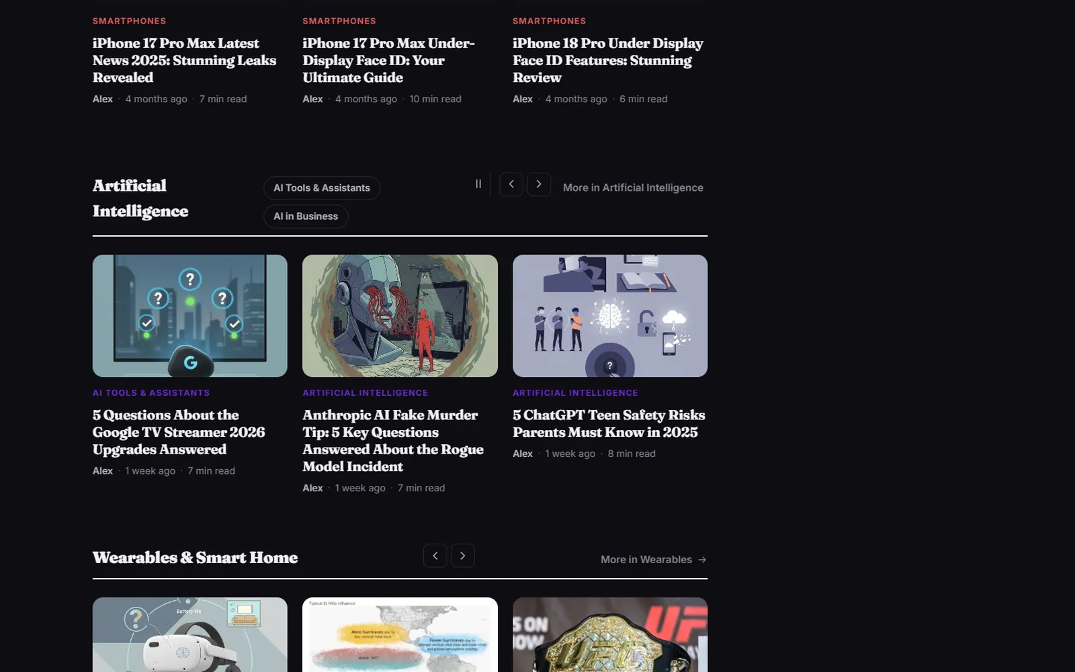
Task: Select Artificial Intelligence label above ChatGPT article
Action: (x=575, y=393)
